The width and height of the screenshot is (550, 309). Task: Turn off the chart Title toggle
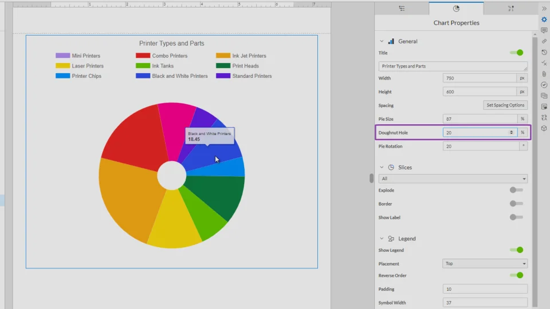click(x=516, y=53)
